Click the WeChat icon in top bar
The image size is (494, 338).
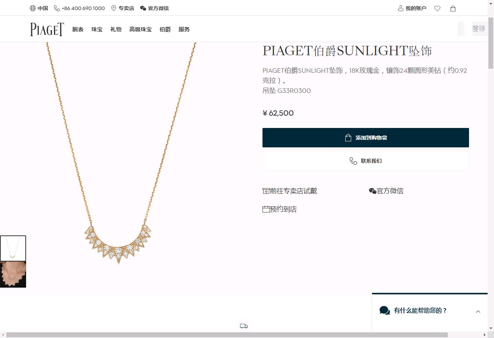[143, 8]
